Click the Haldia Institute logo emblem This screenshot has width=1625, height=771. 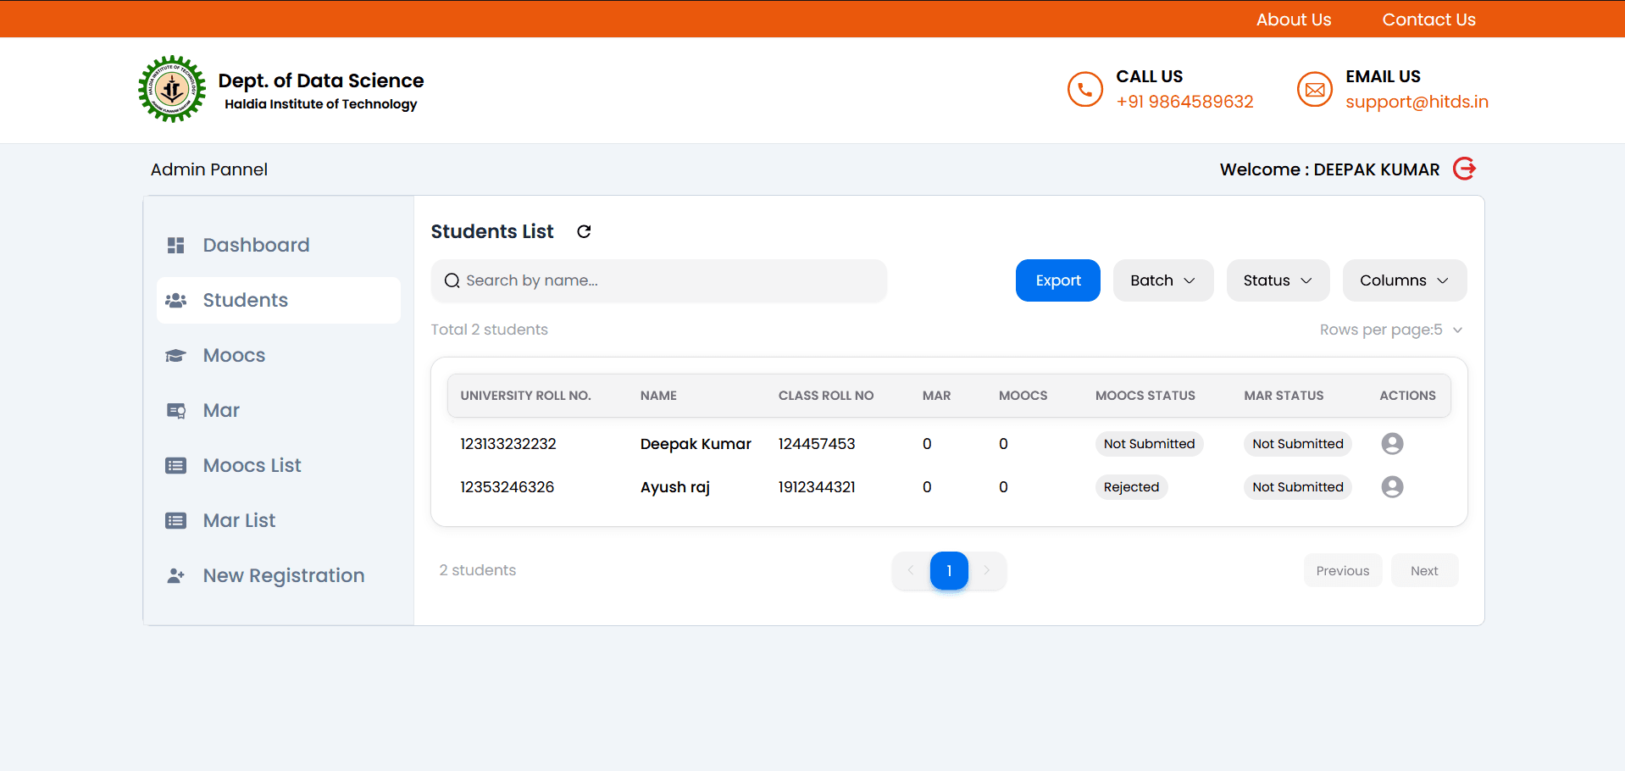click(172, 89)
